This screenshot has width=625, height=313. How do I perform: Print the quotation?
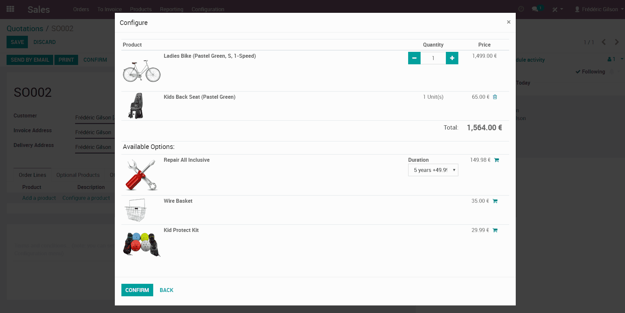tap(66, 60)
